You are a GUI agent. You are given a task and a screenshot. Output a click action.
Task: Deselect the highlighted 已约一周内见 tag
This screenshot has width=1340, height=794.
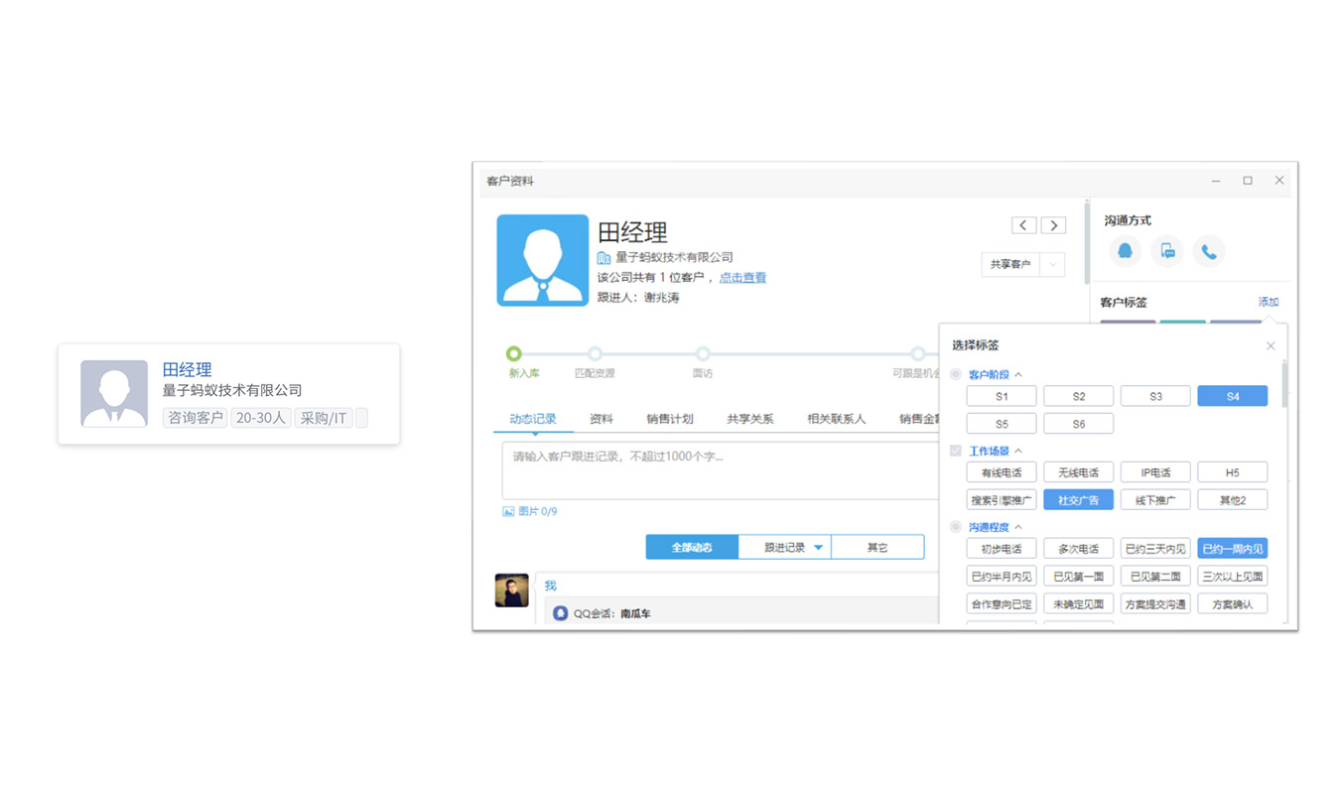click(x=1233, y=549)
